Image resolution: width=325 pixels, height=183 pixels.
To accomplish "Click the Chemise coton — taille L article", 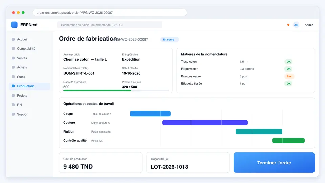I will tap(85, 59).
